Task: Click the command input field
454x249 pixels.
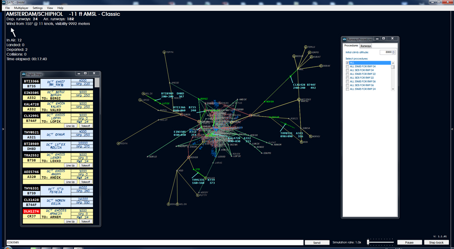Action: [x=154, y=242]
